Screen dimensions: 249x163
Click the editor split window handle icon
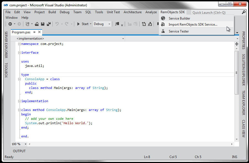click(237, 44)
